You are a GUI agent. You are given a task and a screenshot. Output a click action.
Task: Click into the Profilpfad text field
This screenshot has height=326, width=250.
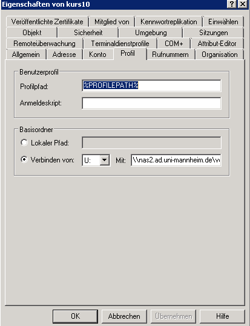(x=151, y=85)
